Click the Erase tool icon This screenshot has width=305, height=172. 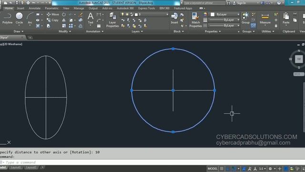tap(81, 15)
